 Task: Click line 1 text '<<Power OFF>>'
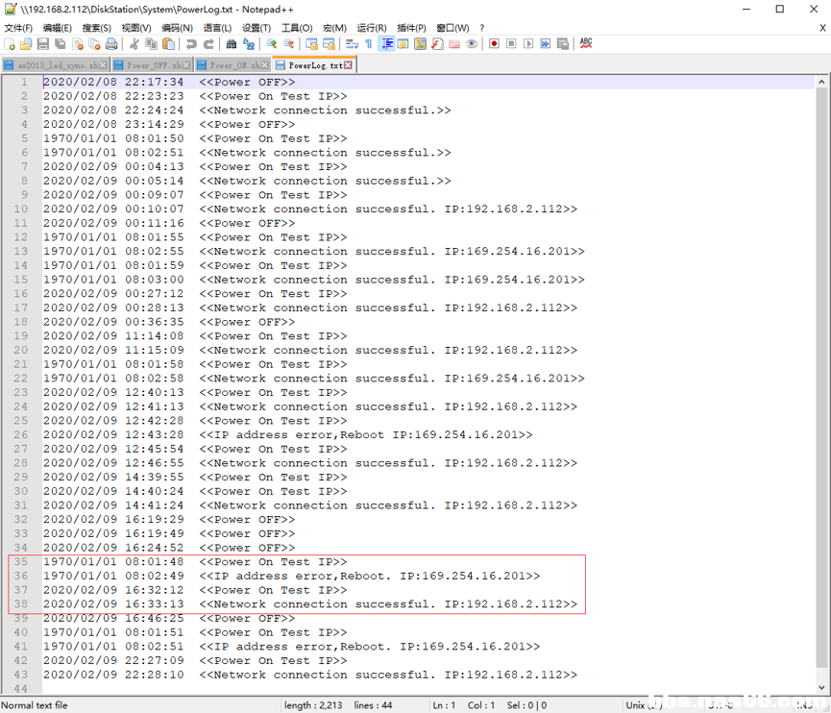click(x=247, y=83)
